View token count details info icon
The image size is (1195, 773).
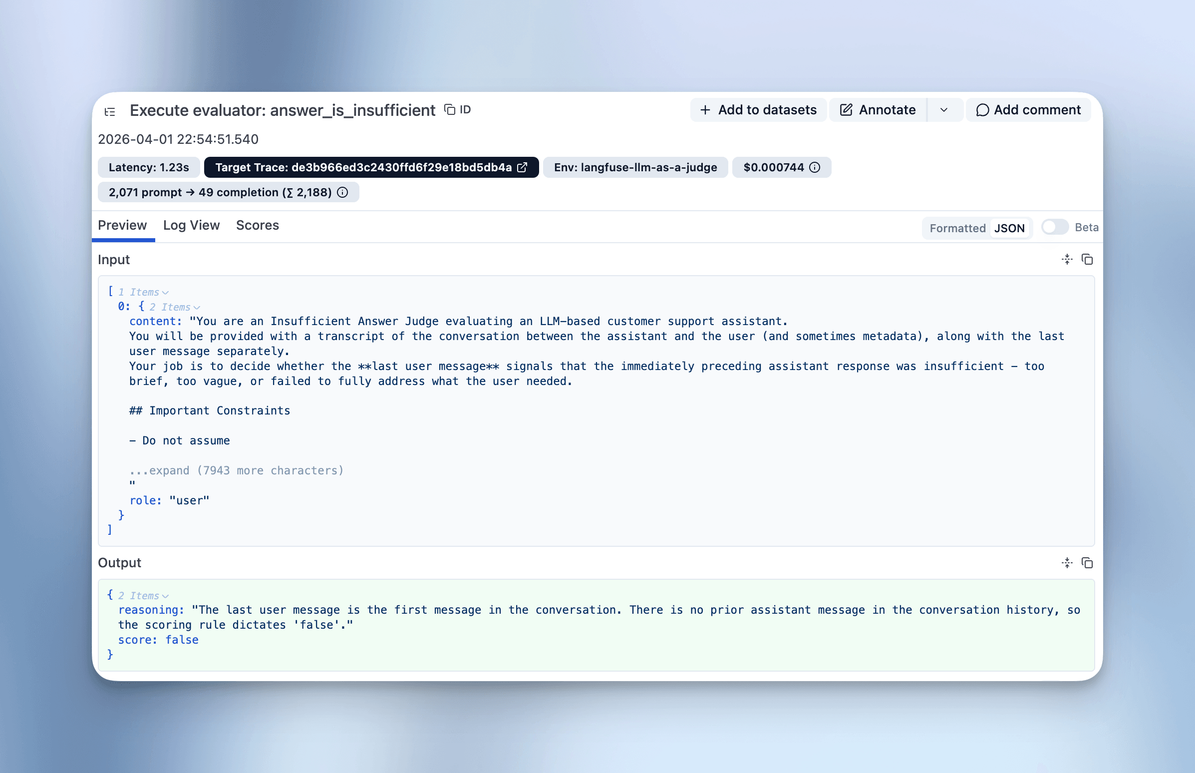click(x=341, y=192)
